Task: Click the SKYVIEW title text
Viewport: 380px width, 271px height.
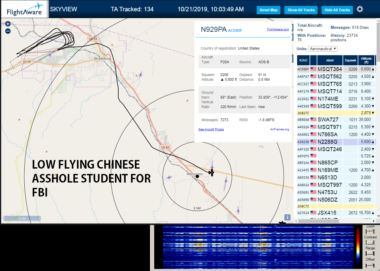Action: click(64, 9)
